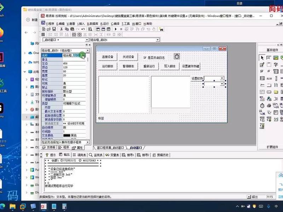Open the selected second combo box on form
Image resolution: width=283 pixels, height=212 pixels.
point(222,84)
